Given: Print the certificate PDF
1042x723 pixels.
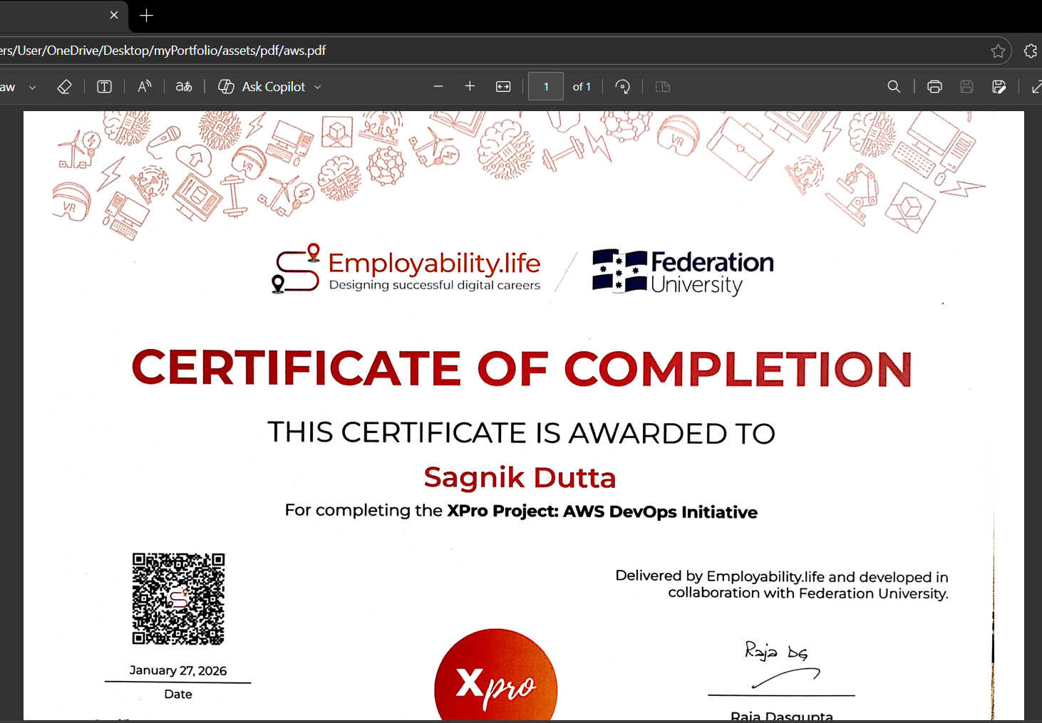Looking at the screenshot, I should (934, 87).
